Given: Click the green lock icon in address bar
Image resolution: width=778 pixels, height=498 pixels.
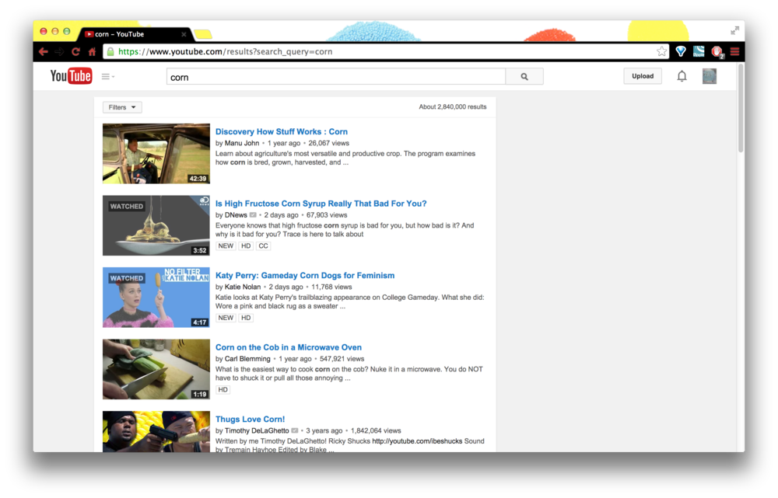Looking at the screenshot, I should pyautogui.click(x=110, y=51).
